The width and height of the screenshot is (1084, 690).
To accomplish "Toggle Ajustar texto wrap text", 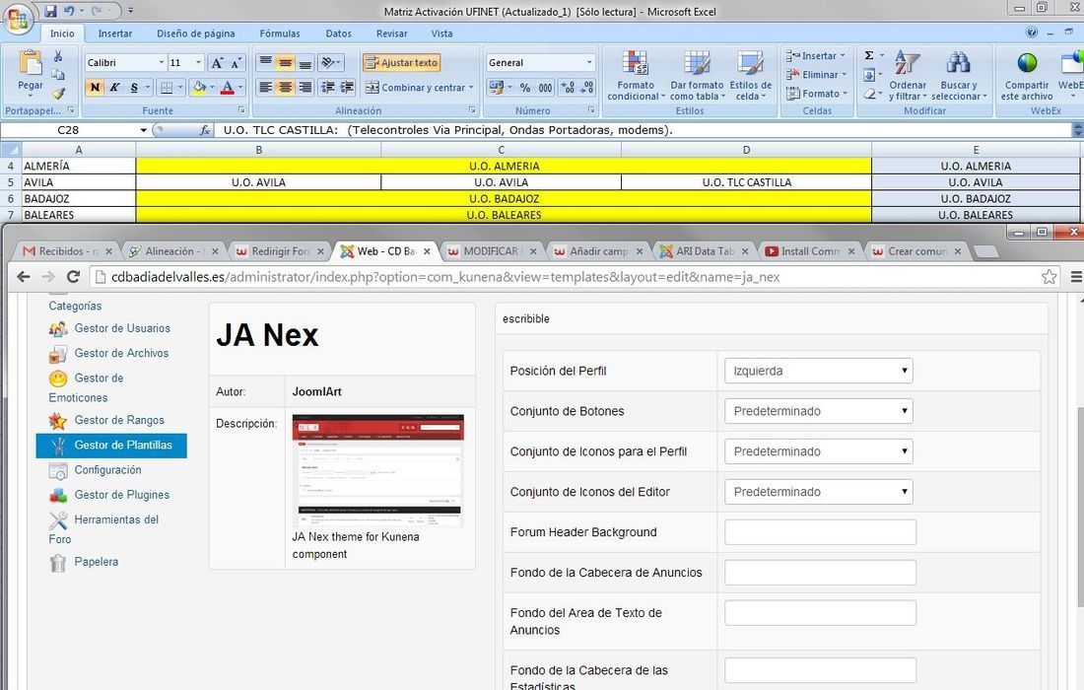I will [402, 63].
